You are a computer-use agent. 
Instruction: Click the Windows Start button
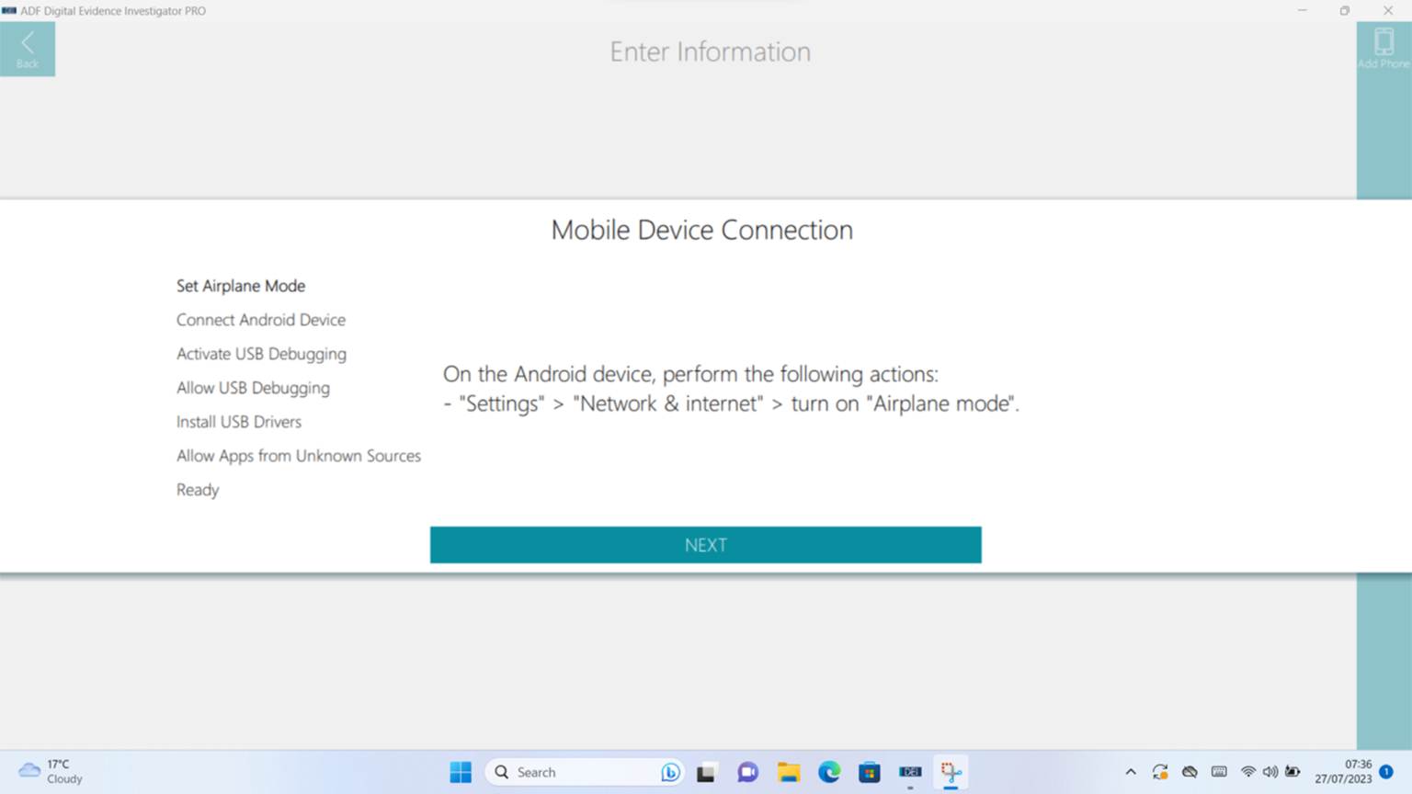coord(461,772)
